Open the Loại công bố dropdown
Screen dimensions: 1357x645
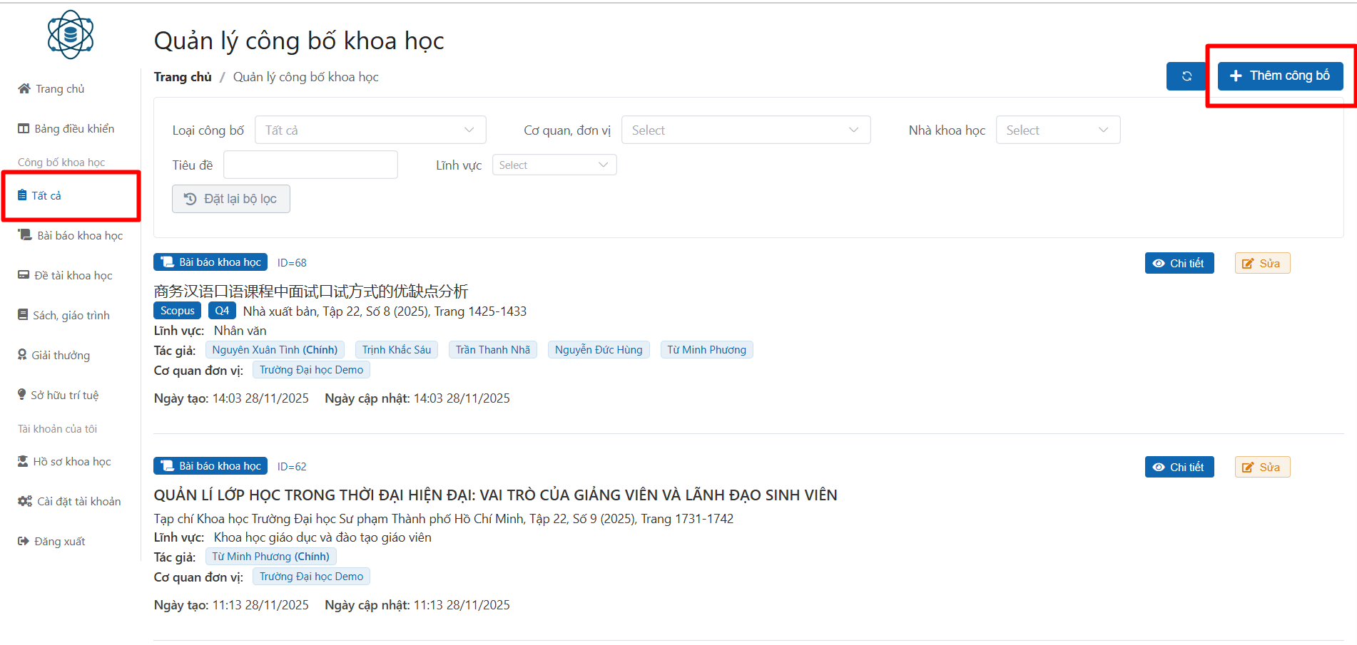point(370,130)
